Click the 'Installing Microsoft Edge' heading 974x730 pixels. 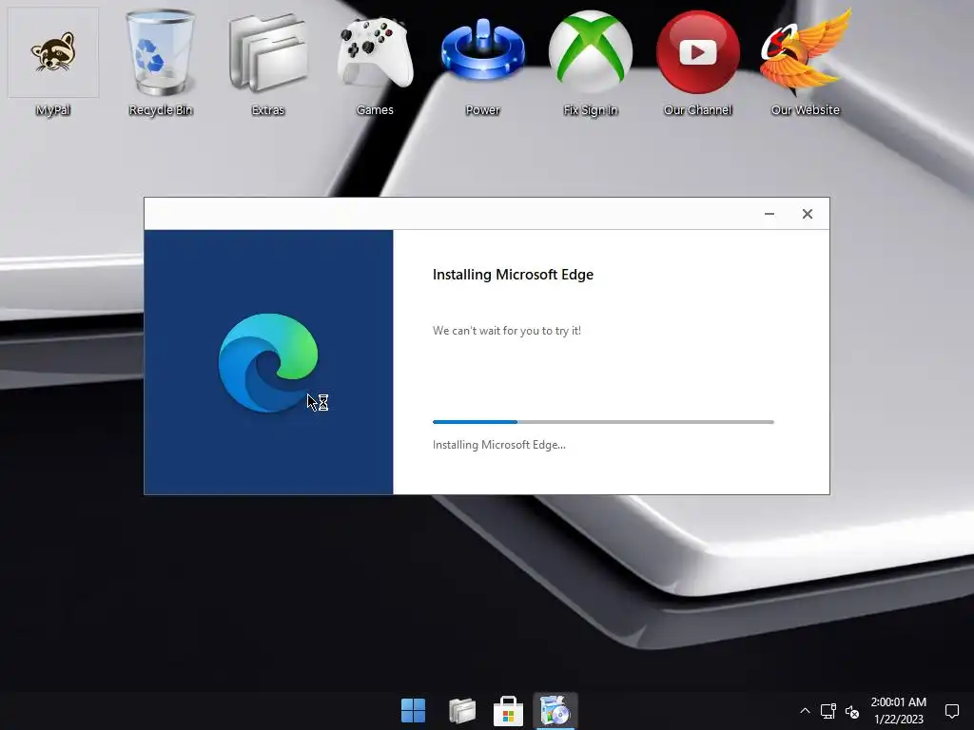pos(513,275)
